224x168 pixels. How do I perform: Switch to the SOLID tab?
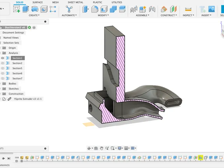pyautogui.click(x=20, y=2)
